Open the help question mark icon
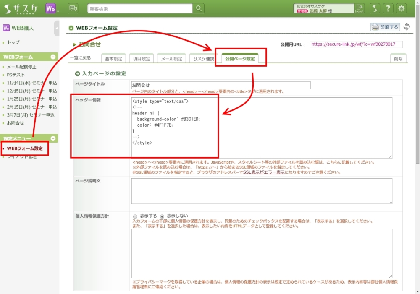 (388, 8)
